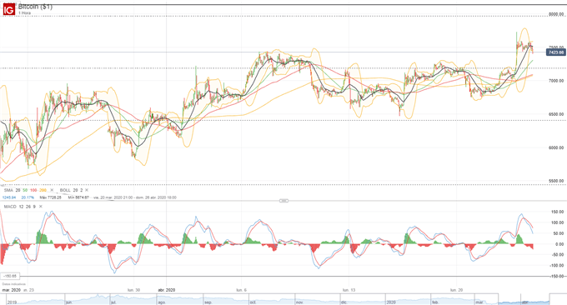Screen dimensions: 567x305
Task: Click the 7000.00 price axis label
Action: (x=556, y=81)
